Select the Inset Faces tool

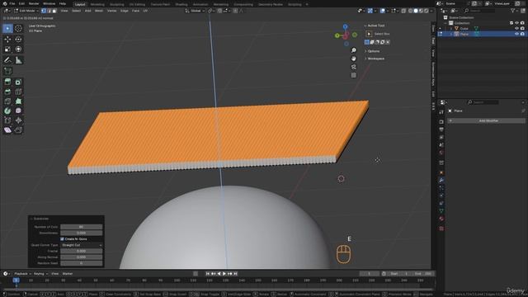point(18,82)
